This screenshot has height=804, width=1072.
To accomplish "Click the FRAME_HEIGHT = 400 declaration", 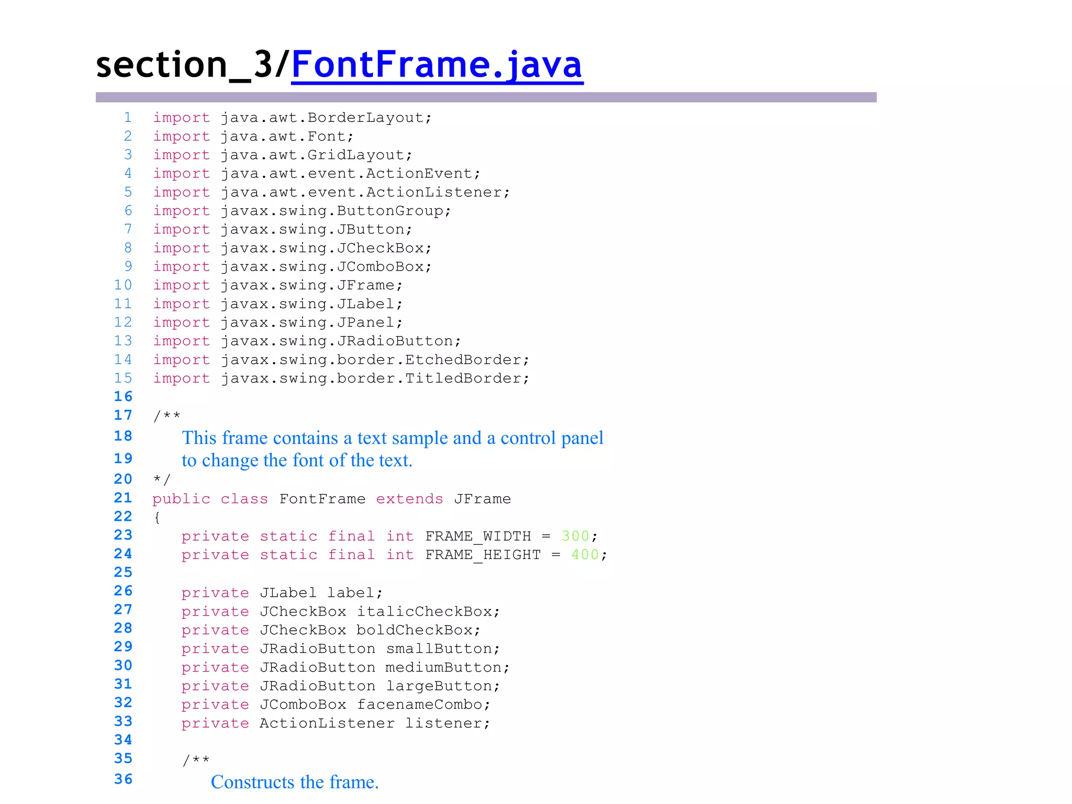I will pos(395,555).
